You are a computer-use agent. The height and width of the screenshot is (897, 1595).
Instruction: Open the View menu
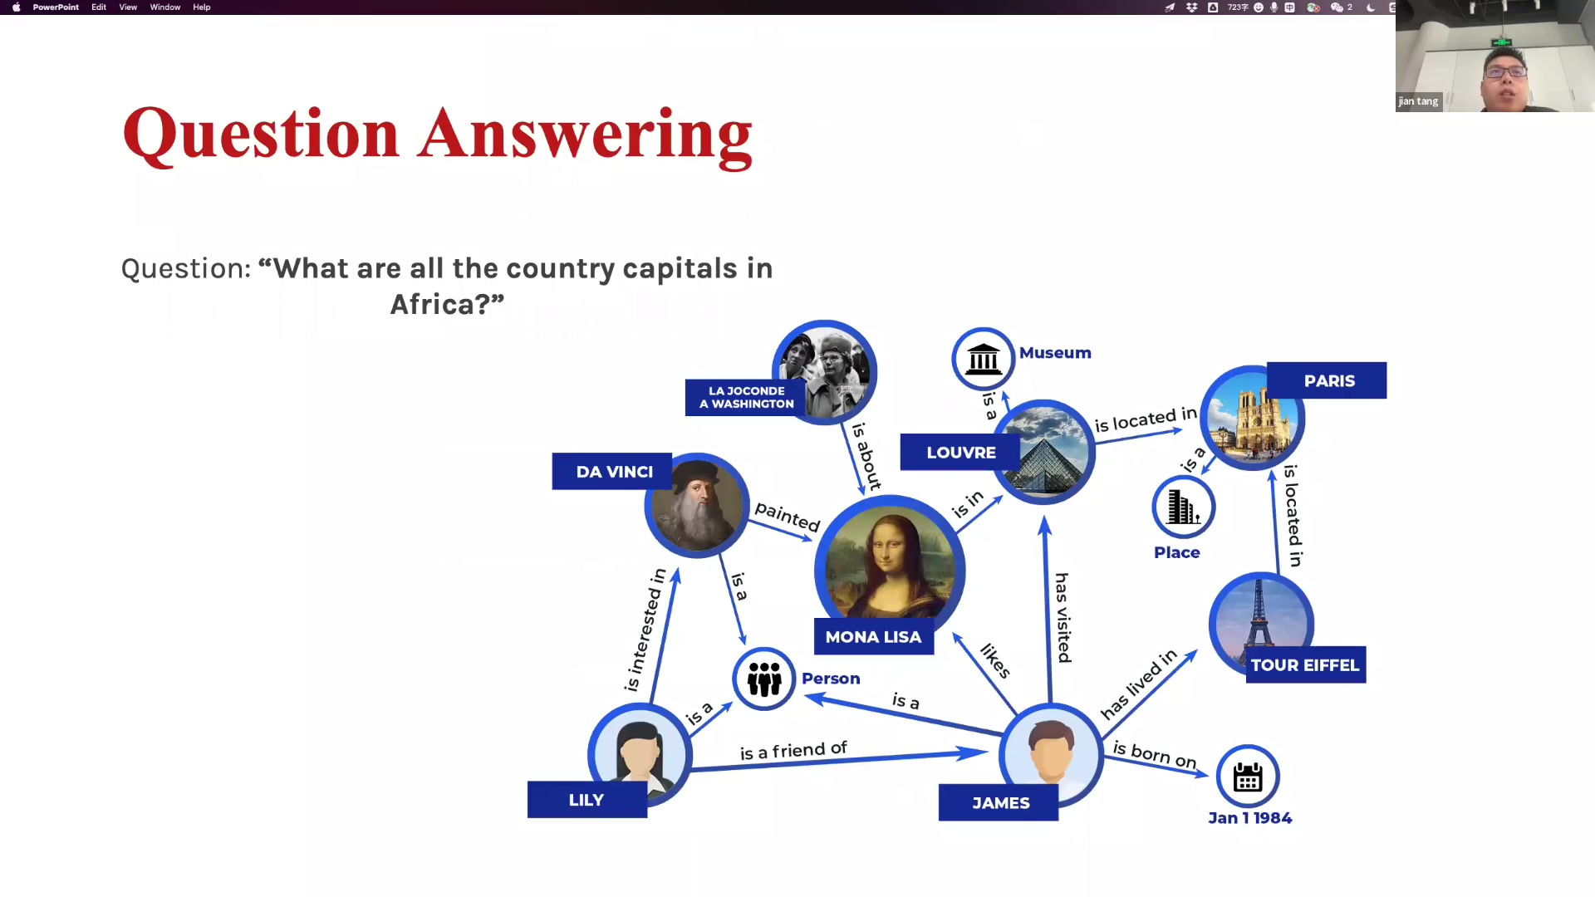pyautogui.click(x=128, y=7)
